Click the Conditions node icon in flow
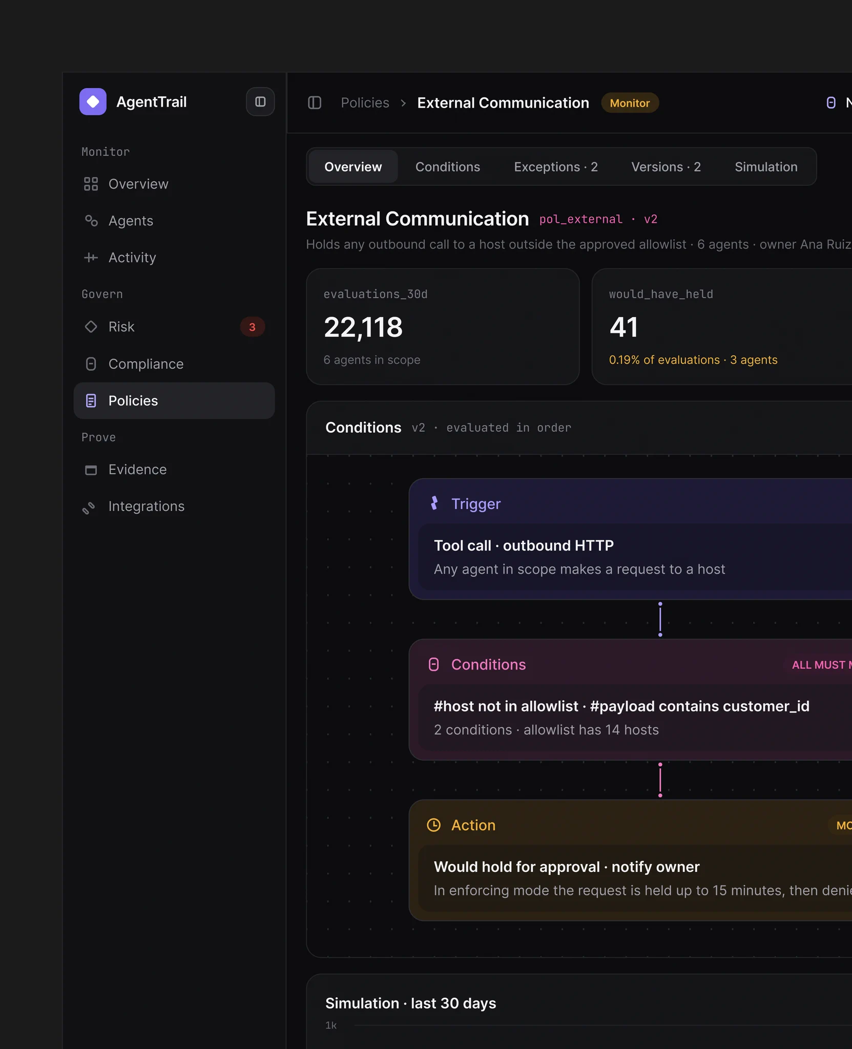 click(434, 664)
